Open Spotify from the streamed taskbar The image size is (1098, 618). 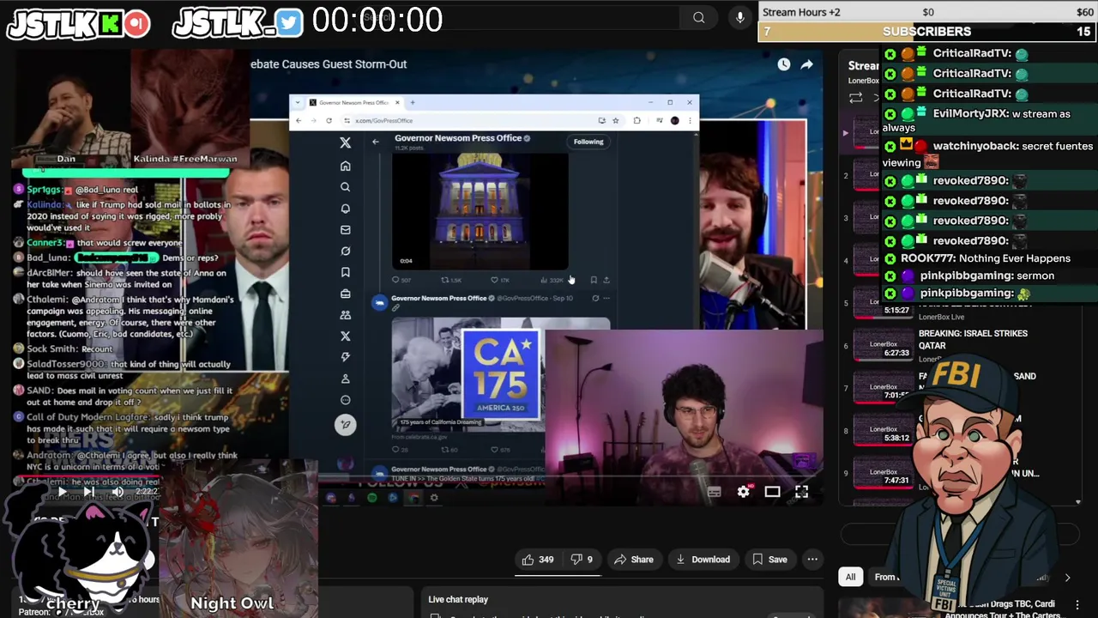click(371, 498)
